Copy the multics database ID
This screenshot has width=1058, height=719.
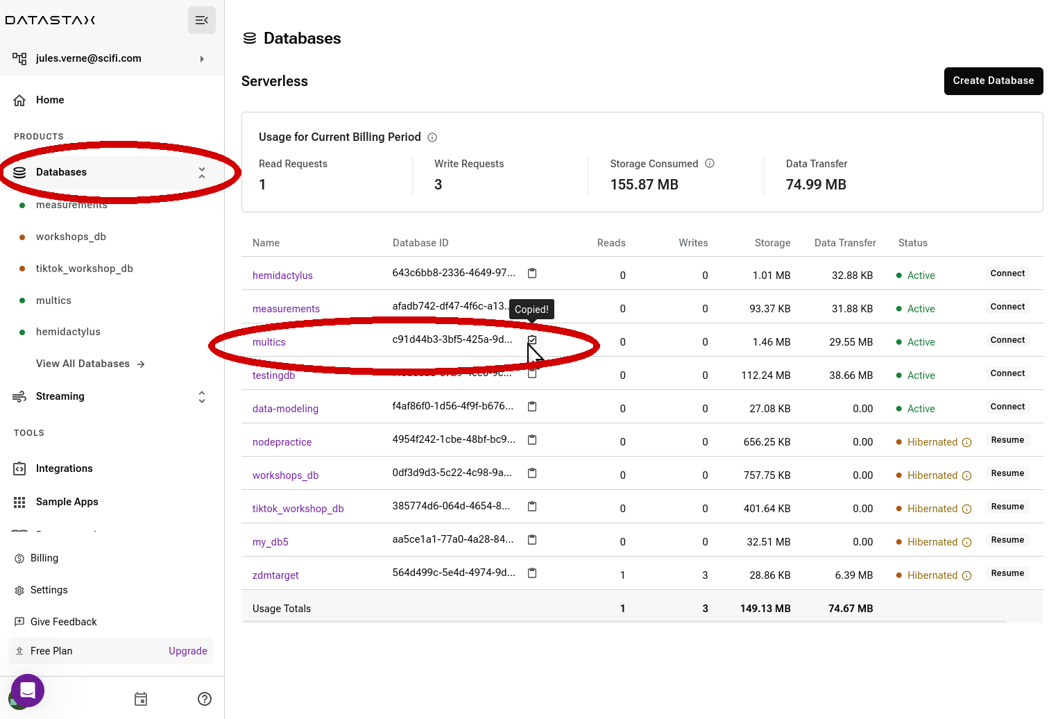pyautogui.click(x=532, y=340)
